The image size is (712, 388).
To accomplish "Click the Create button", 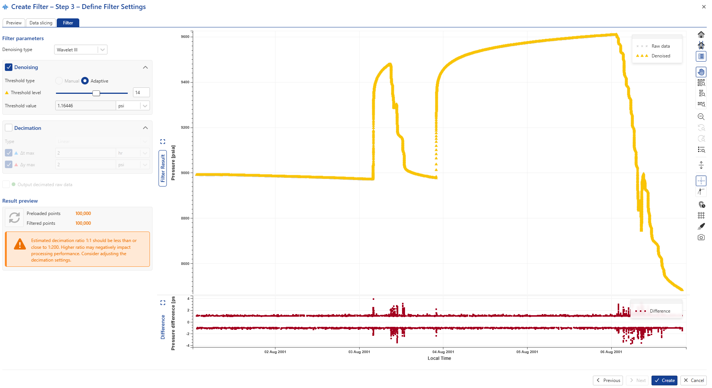I will [664, 380].
